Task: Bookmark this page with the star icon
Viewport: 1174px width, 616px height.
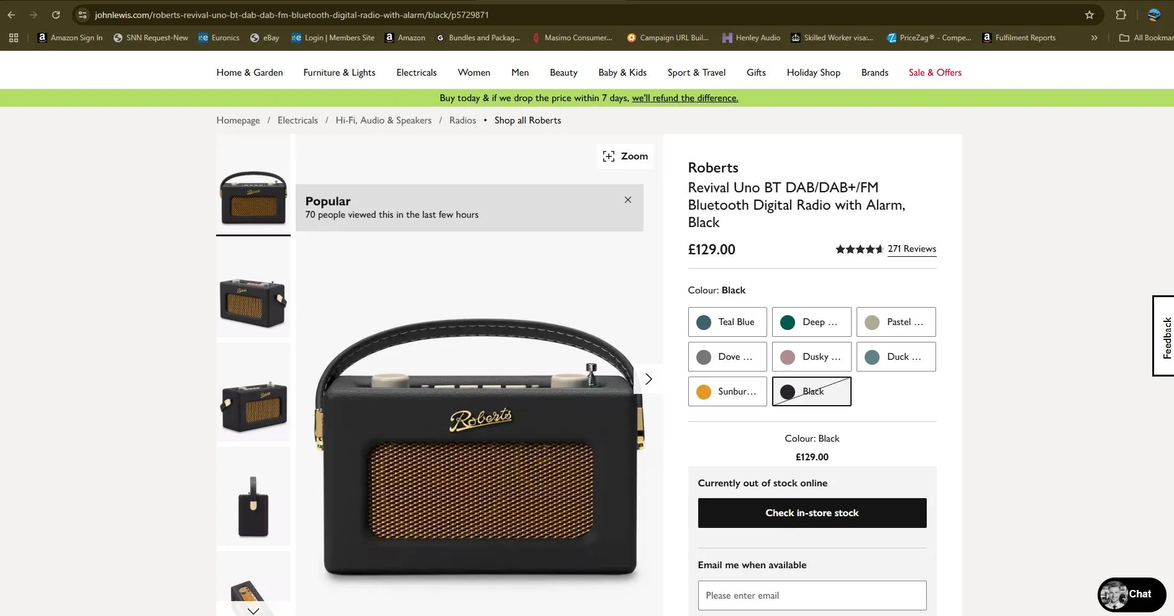Action: tap(1090, 15)
